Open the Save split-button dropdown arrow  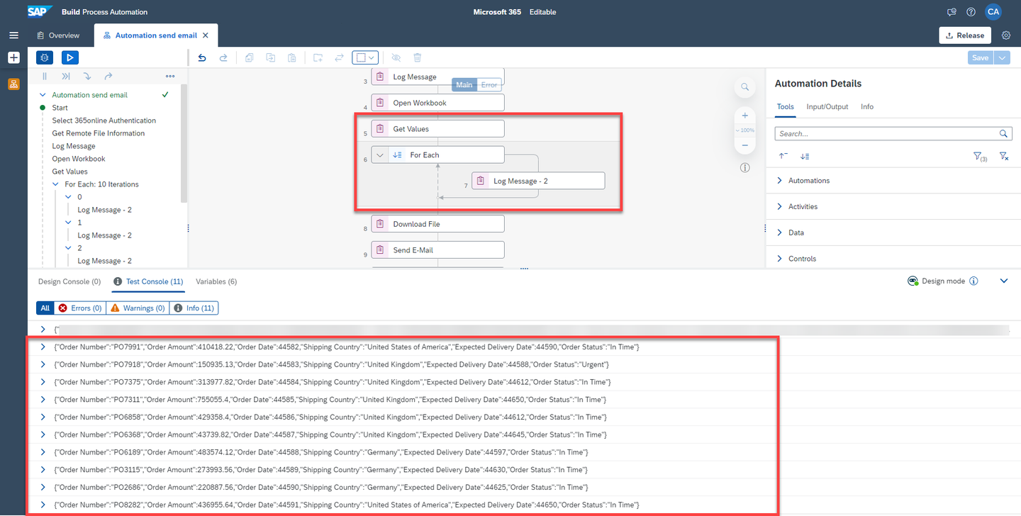[1003, 57]
